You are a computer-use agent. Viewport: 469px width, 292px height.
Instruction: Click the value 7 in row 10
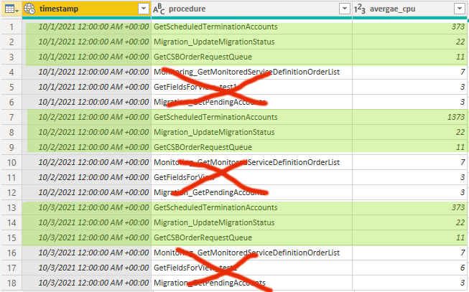pyautogui.click(x=463, y=162)
